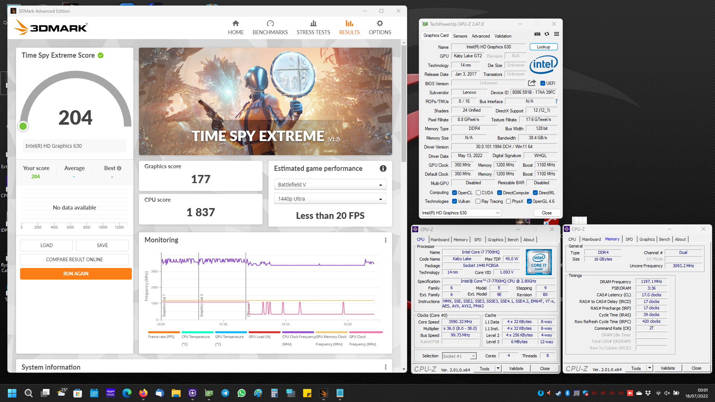Viewport: 715px width, 402px height.
Task: Toggle PhysX checkbox in GPU-Z
Action: click(x=508, y=201)
